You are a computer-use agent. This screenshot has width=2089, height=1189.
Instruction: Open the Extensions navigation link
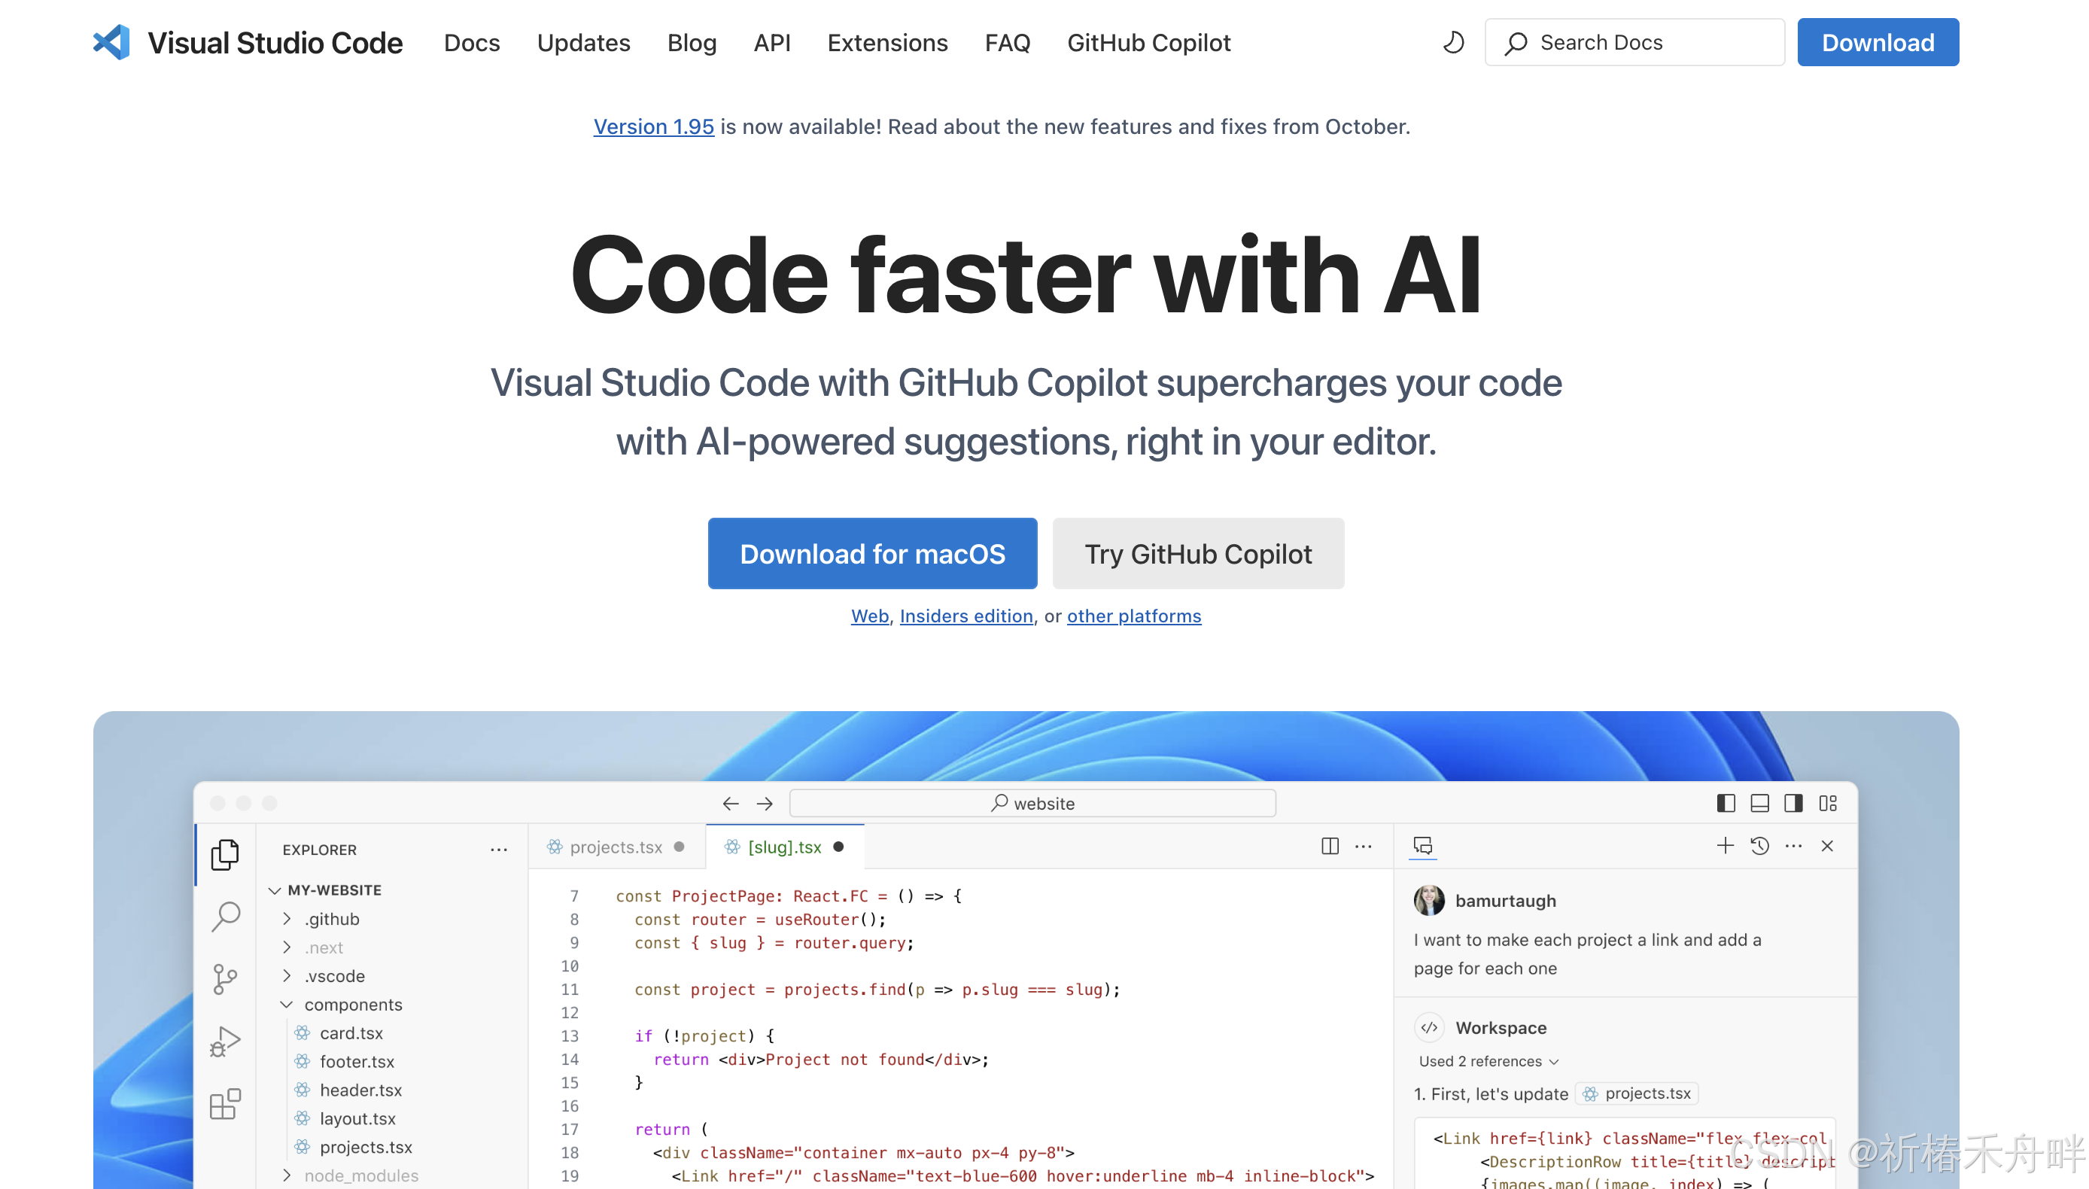887,42
